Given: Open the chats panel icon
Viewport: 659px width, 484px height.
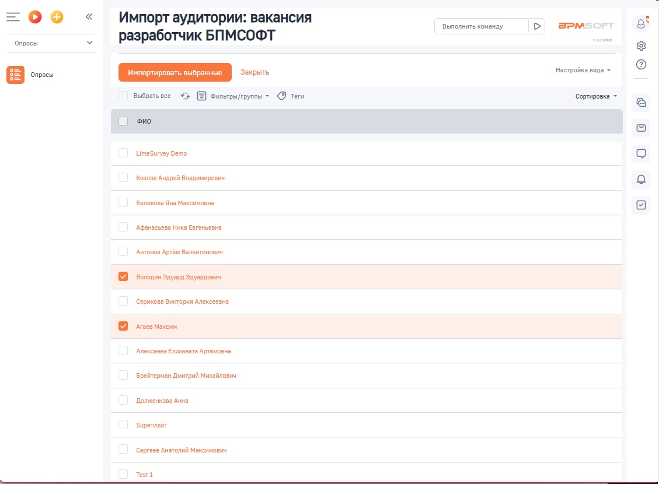Looking at the screenshot, I should [x=640, y=103].
